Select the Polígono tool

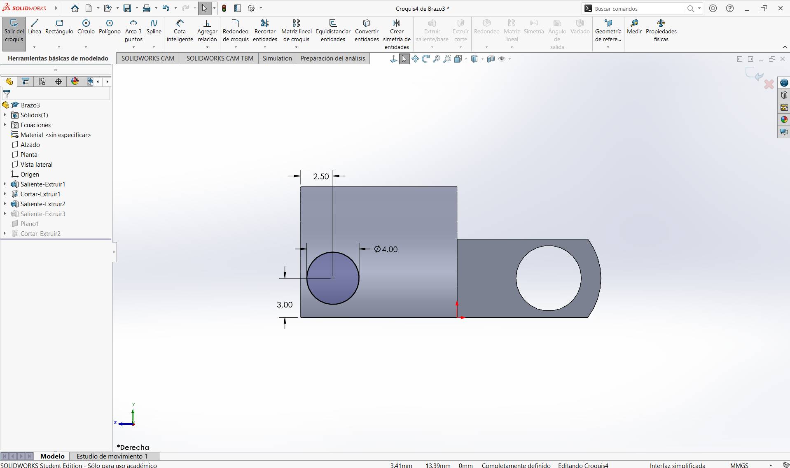point(110,27)
